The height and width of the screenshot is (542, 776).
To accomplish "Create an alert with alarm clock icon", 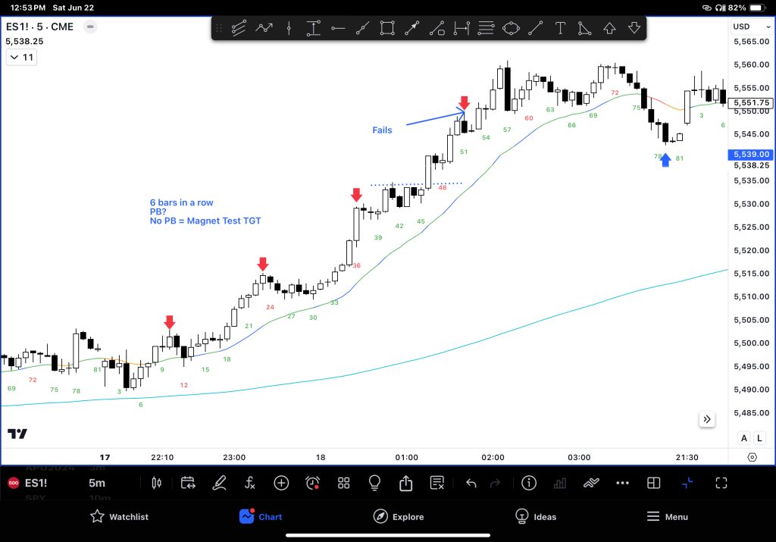I will coord(312,483).
